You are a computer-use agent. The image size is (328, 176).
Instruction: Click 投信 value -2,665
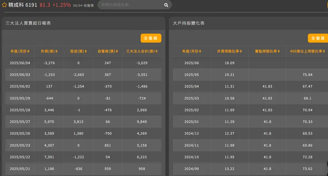point(78,75)
